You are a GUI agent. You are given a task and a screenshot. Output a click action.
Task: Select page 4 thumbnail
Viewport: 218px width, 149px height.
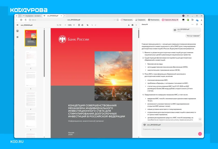coord(31,100)
